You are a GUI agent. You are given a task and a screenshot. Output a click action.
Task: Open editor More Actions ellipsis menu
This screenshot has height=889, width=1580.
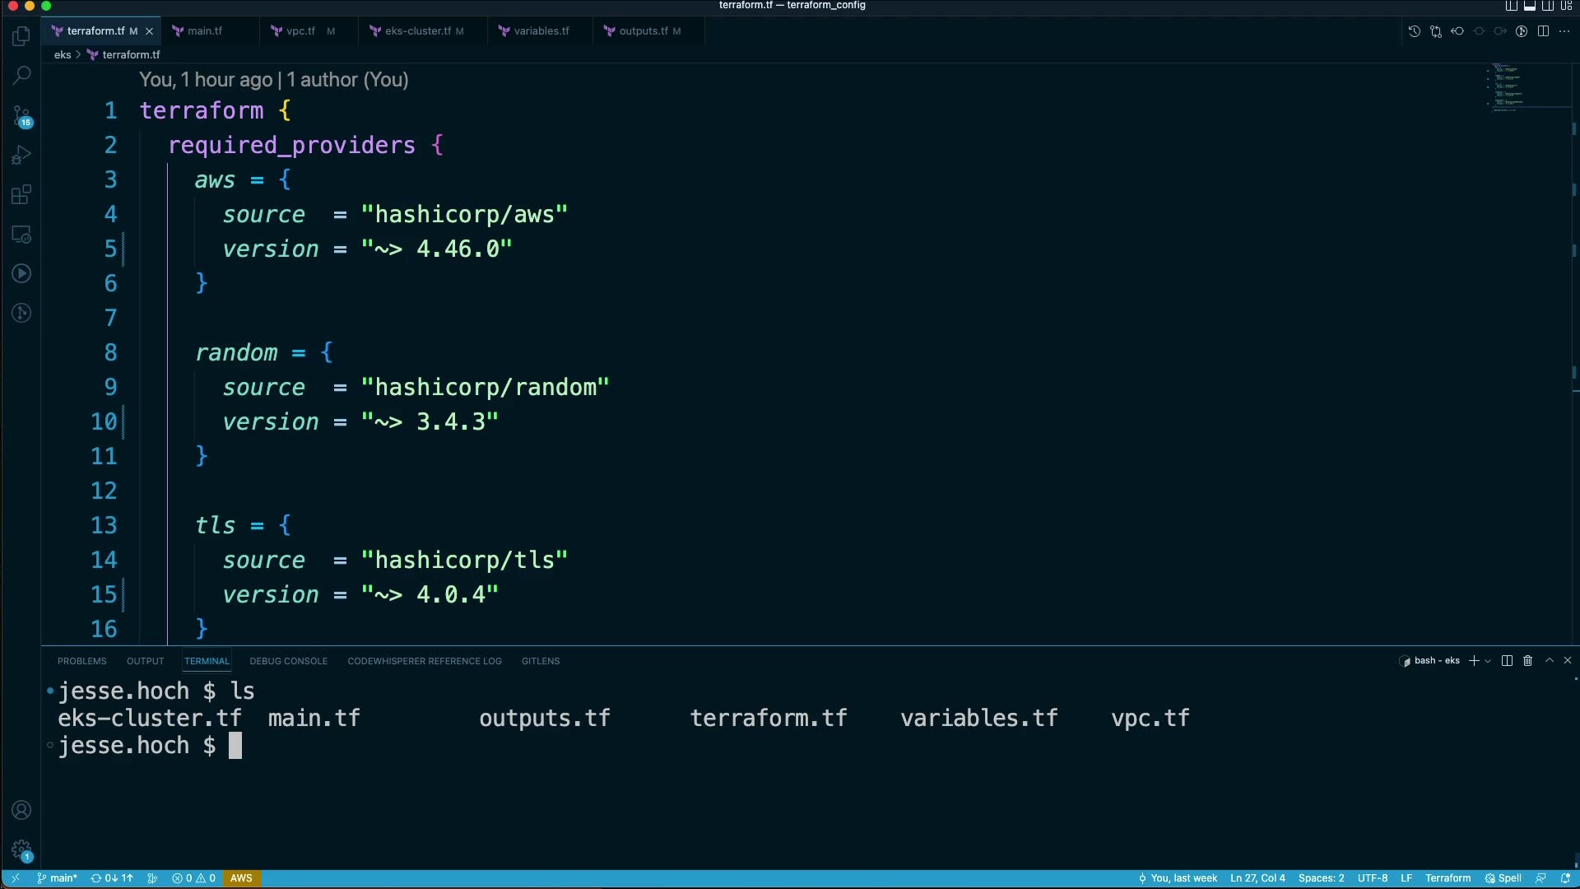[x=1564, y=31]
